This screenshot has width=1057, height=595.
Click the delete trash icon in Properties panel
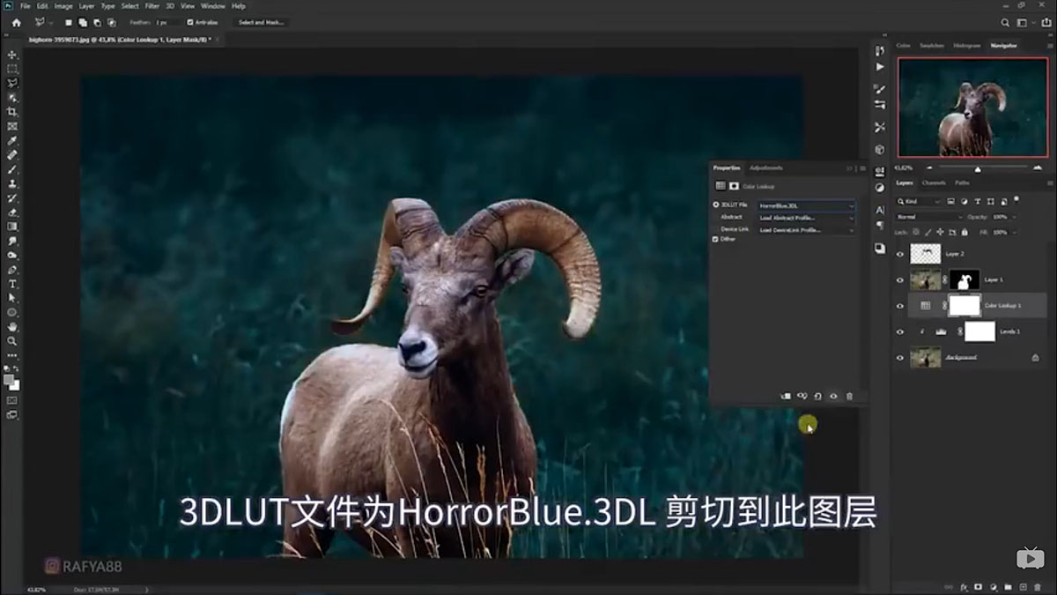click(848, 396)
